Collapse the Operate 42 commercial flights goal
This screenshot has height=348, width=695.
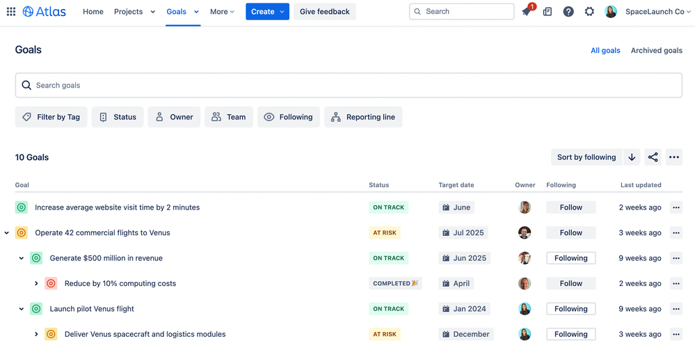click(7, 232)
